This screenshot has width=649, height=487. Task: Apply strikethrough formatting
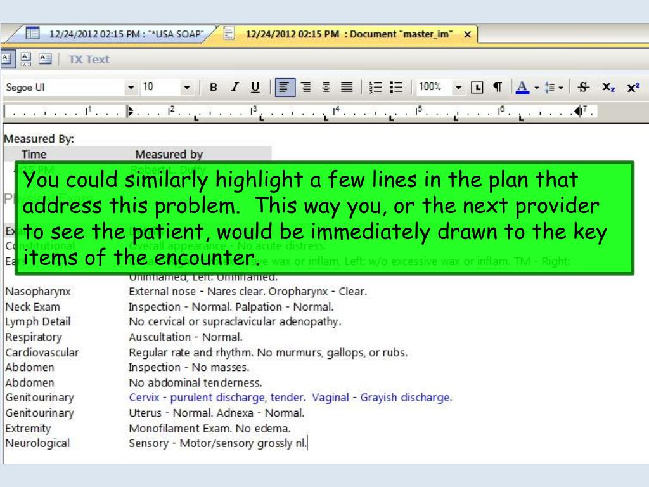(x=583, y=88)
